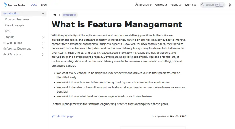Open Popular Use Cases page
Viewport: 235px width, 129px height.
(x=17, y=19)
